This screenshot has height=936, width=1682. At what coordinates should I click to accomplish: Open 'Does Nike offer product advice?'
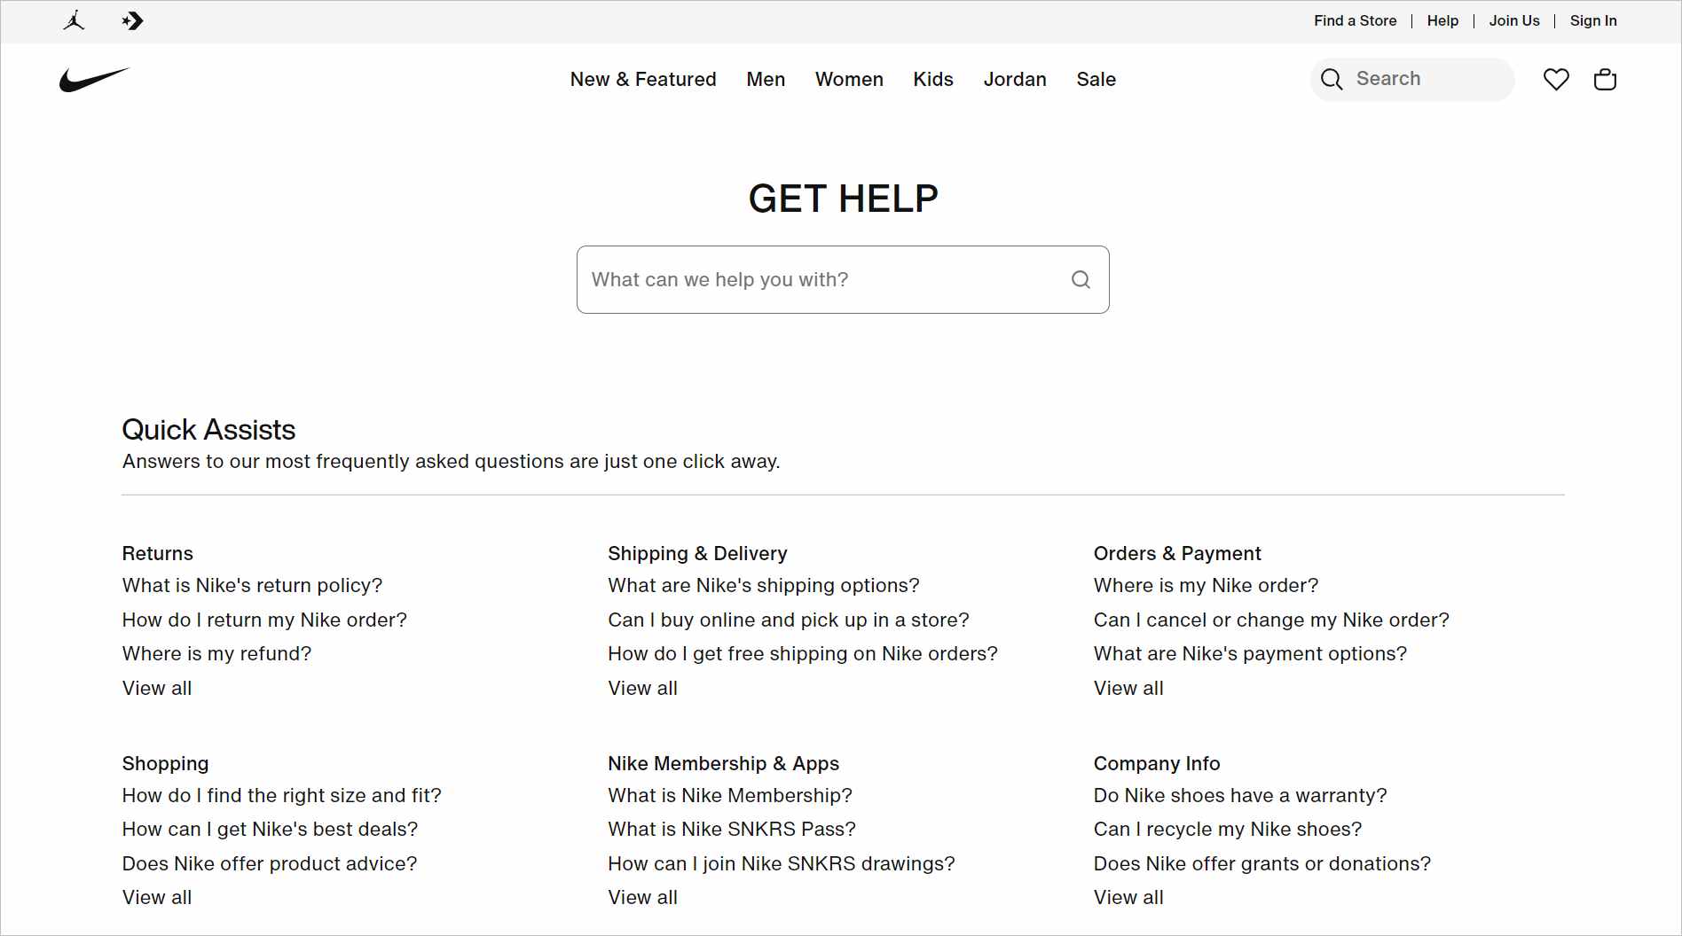(269, 864)
